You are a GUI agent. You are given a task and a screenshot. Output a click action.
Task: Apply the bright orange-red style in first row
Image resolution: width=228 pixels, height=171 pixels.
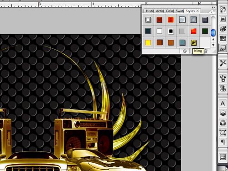pyautogui.click(x=171, y=20)
